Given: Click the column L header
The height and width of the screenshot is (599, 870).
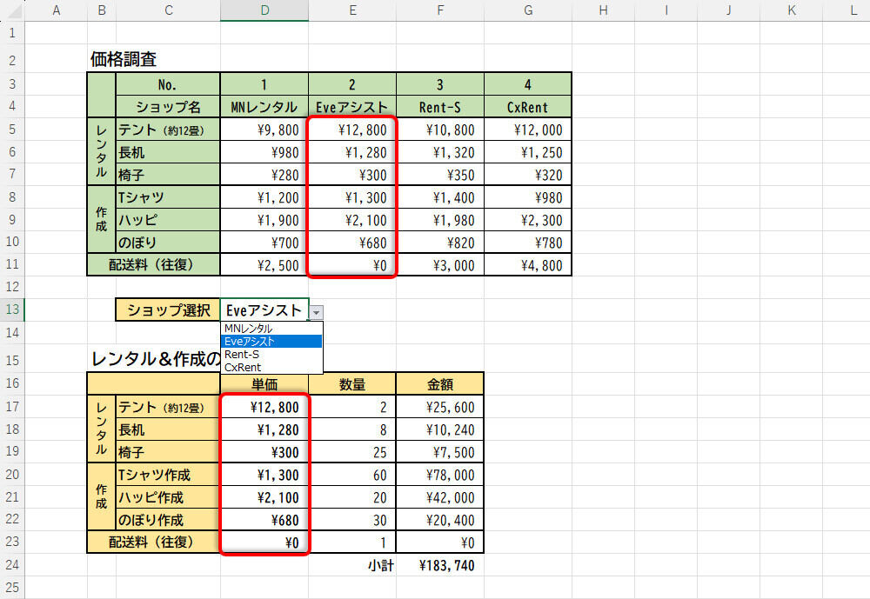Looking at the screenshot, I should click(x=853, y=10).
